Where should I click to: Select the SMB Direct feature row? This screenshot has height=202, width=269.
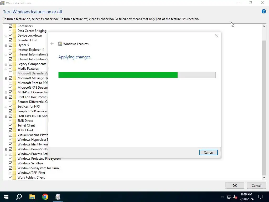pos(25,121)
